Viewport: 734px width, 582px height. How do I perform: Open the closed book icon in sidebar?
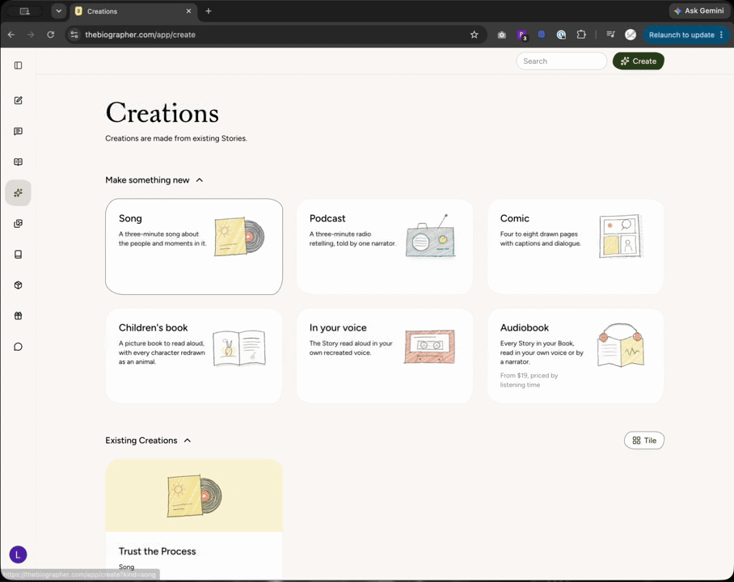tap(19, 255)
